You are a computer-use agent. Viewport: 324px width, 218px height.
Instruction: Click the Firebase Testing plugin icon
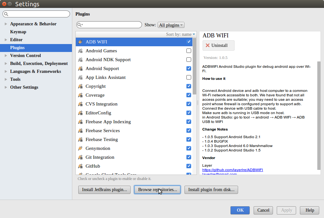click(81, 139)
